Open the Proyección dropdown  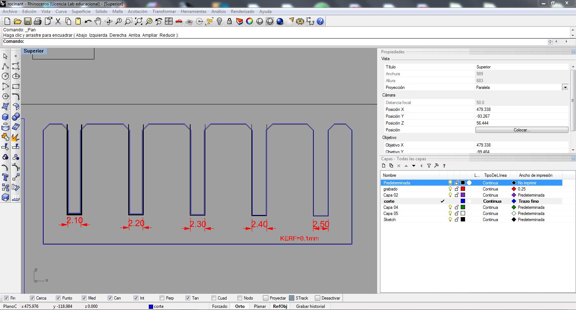(x=565, y=87)
